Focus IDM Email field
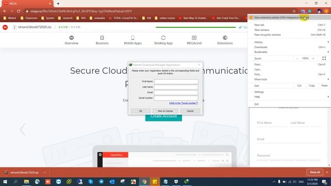The image size is (331, 186). [176, 92]
